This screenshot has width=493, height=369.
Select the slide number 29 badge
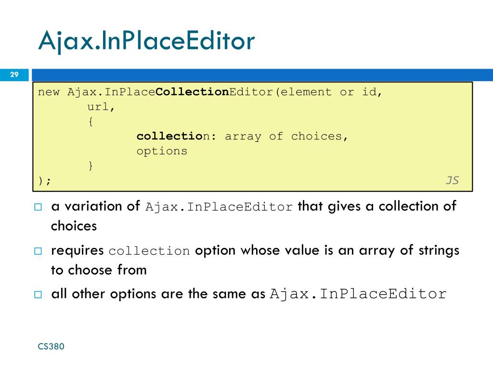[14, 74]
